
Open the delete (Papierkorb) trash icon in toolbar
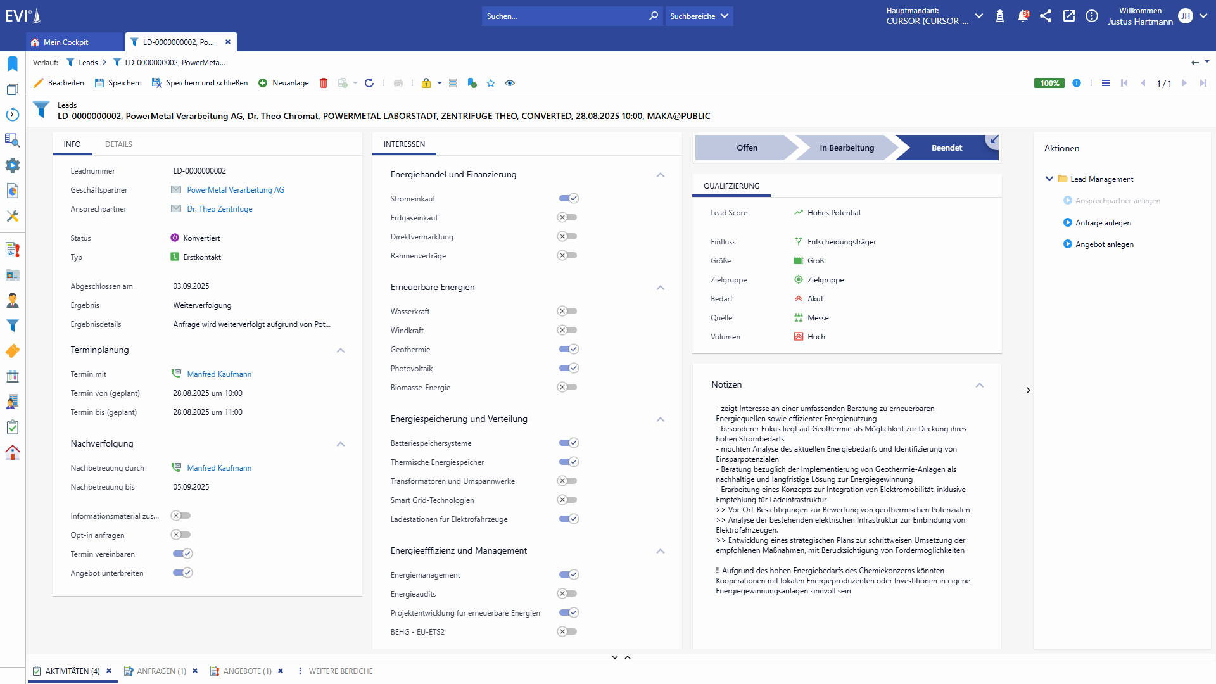coord(324,83)
